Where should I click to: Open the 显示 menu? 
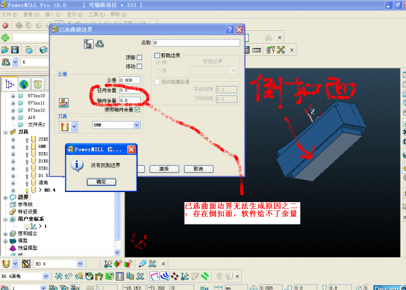coord(75,14)
